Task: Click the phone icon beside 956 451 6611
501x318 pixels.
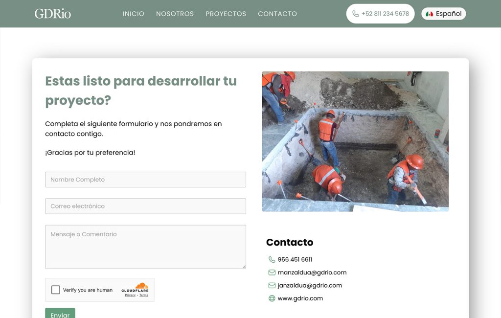Action: [271, 259]
